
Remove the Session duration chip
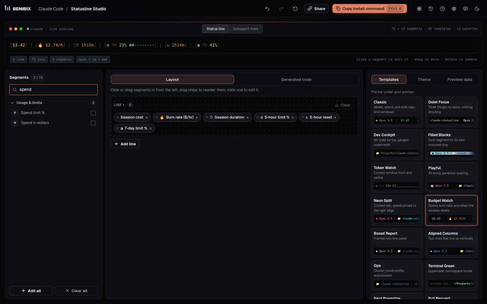pyautogui.click(x=247, y=118)
